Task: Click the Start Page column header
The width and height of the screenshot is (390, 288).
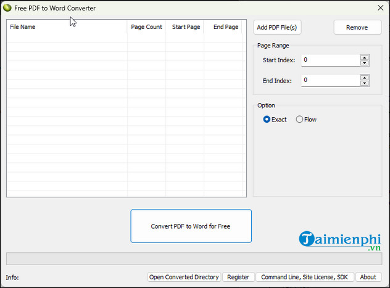Action: [x=185, y=27]
